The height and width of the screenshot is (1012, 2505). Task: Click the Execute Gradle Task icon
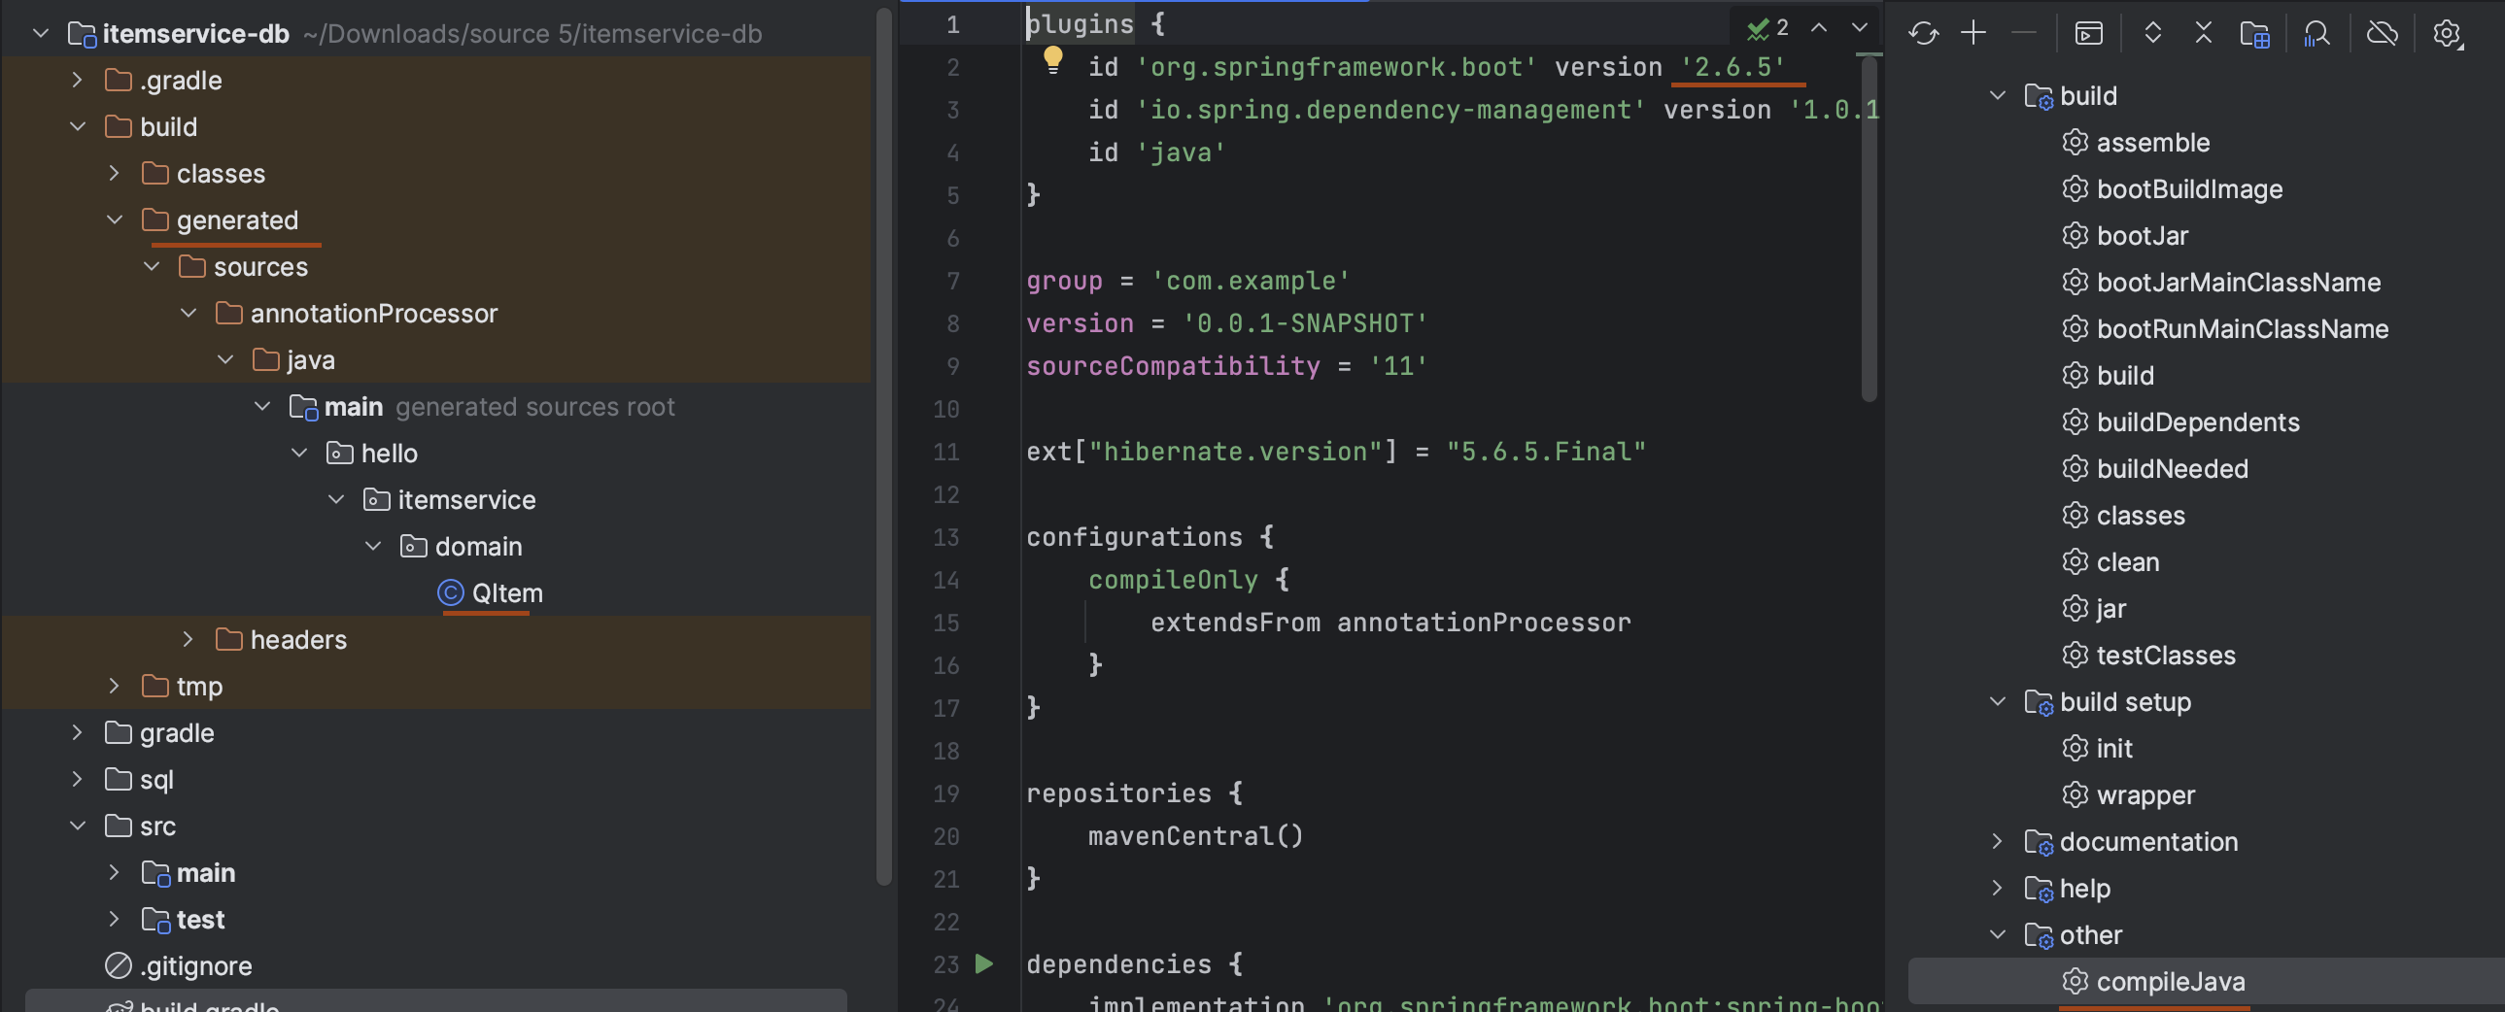(x=2088, y=33)
